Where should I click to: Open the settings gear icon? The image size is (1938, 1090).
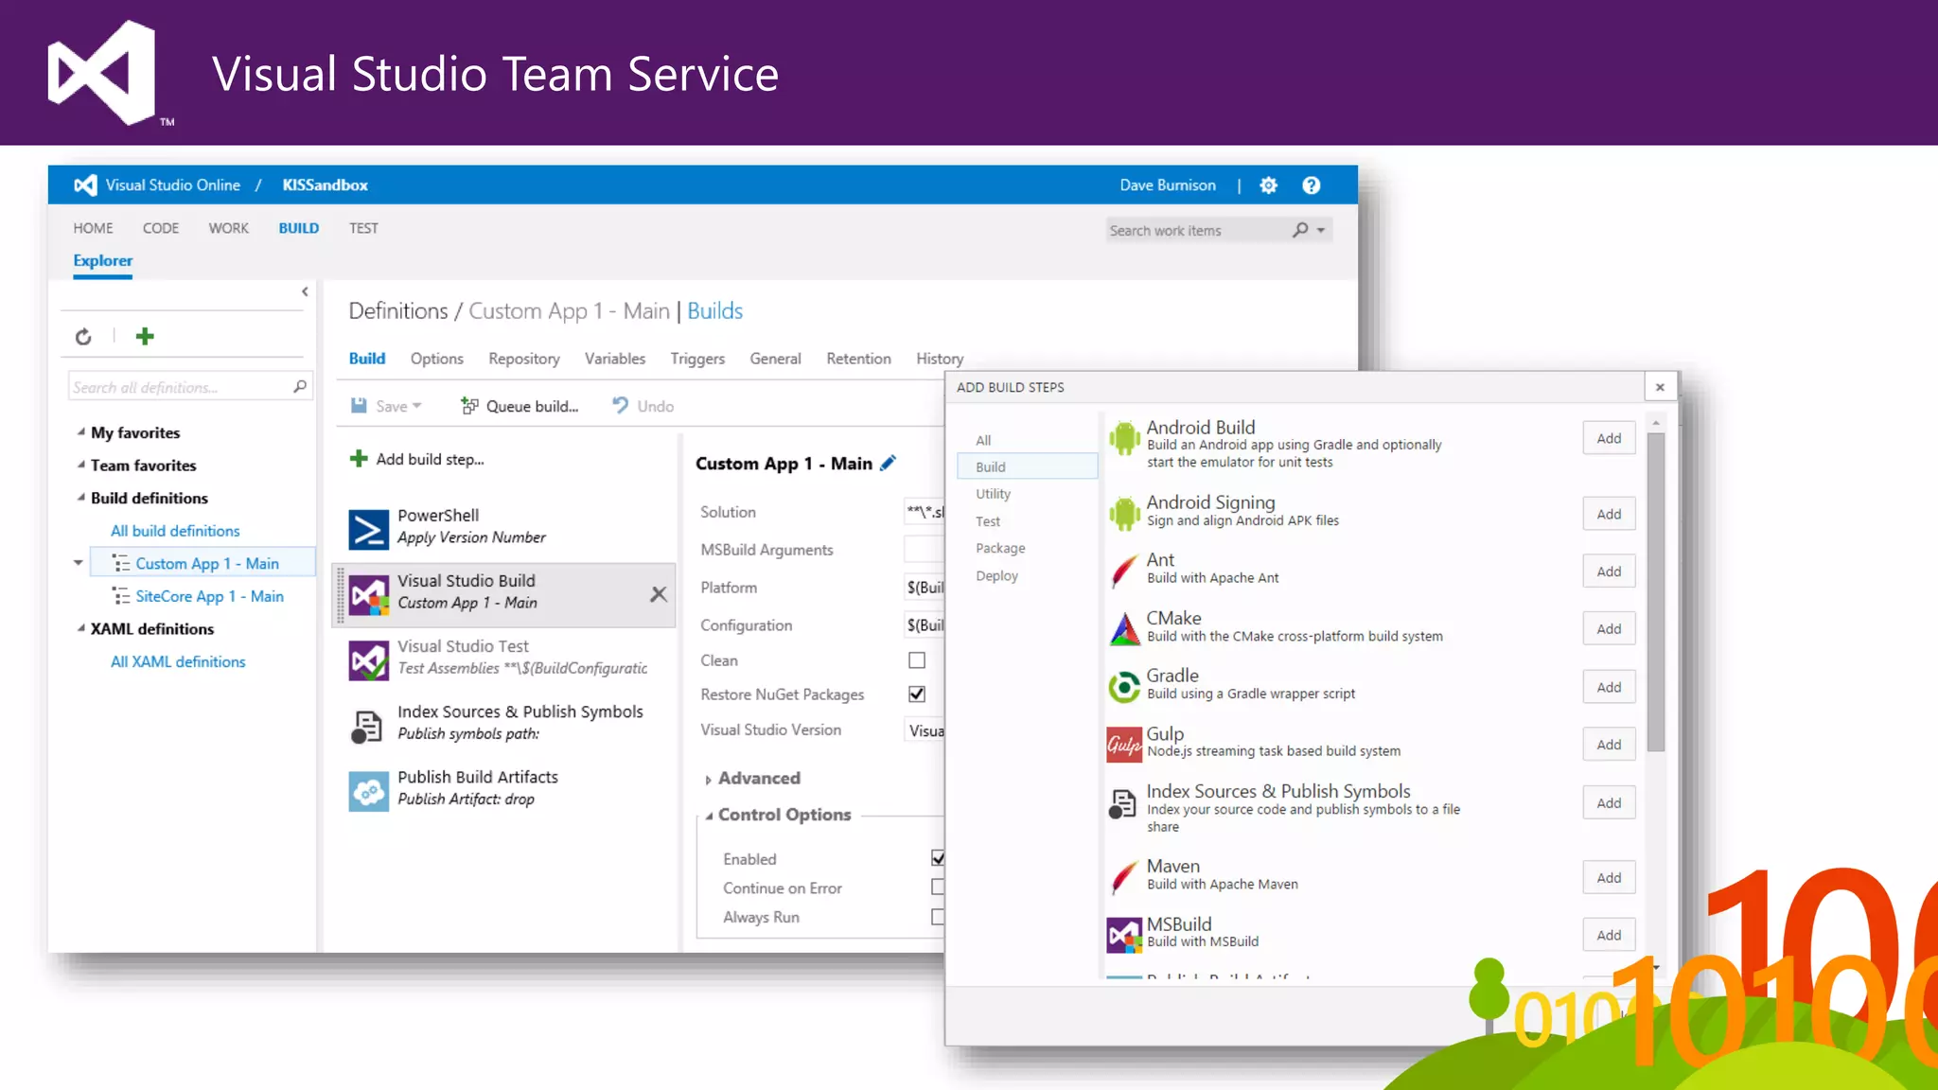point(1268,185)
